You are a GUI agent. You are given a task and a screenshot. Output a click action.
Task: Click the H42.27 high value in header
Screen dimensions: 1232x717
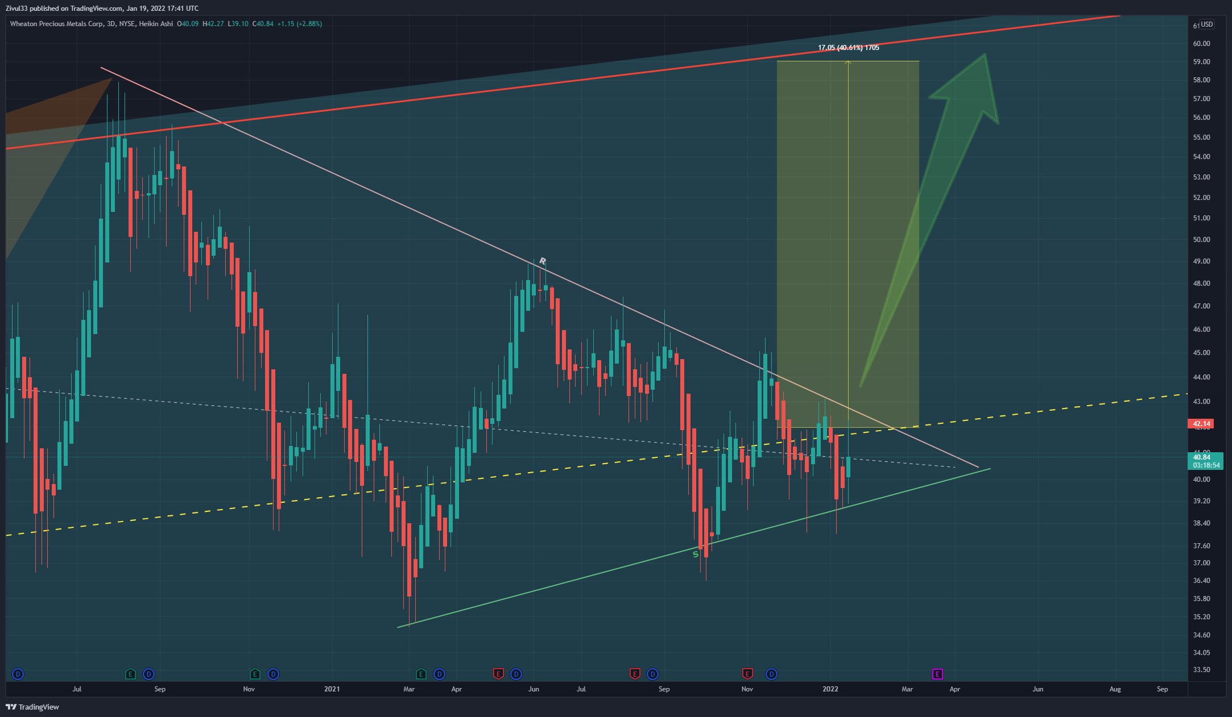(x=213, y=24)
